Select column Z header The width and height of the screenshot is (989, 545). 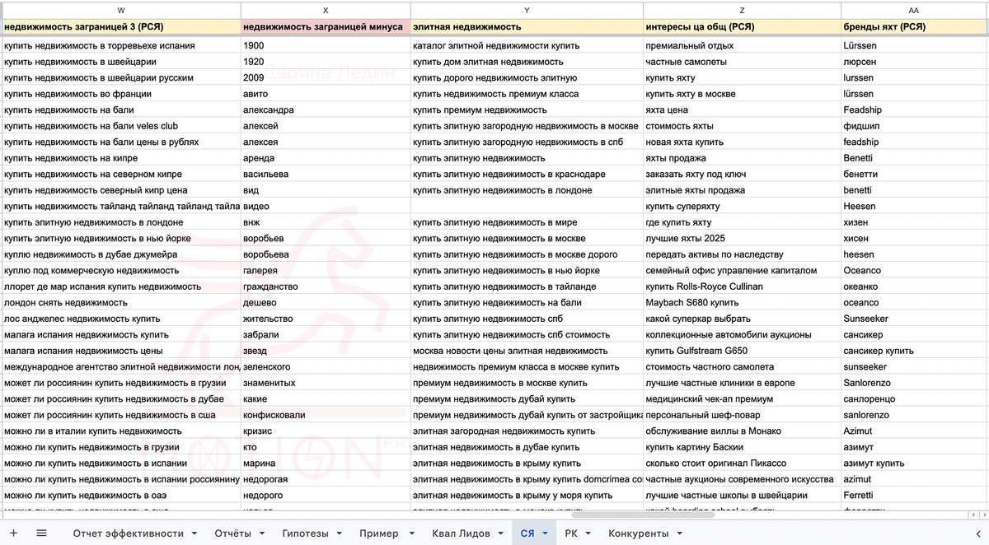coord(742,10)
